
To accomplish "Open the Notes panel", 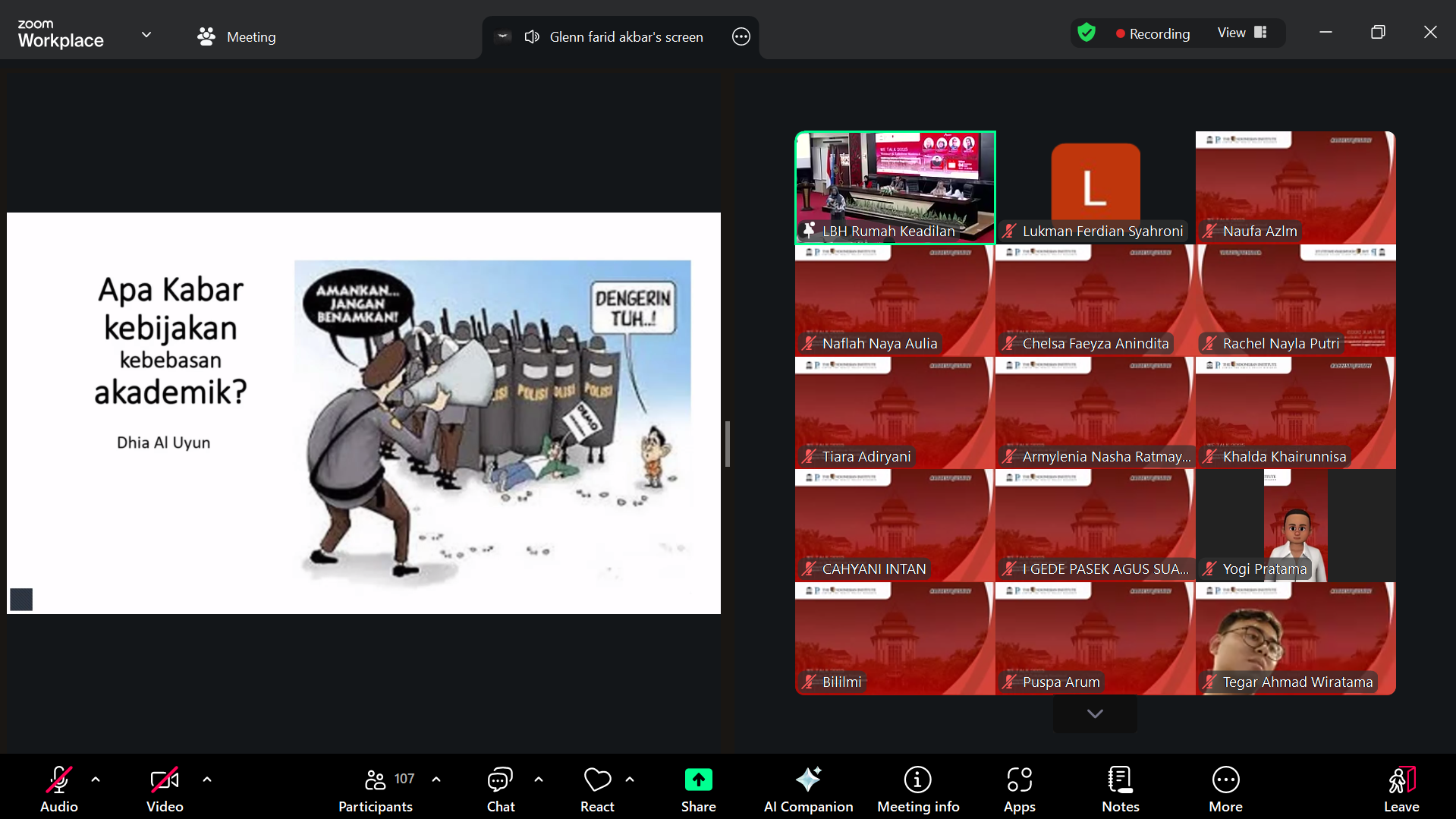I will tap(1120, 789).
